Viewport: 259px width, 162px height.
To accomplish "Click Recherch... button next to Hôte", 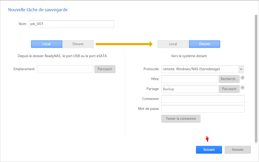I will (229, 79).
